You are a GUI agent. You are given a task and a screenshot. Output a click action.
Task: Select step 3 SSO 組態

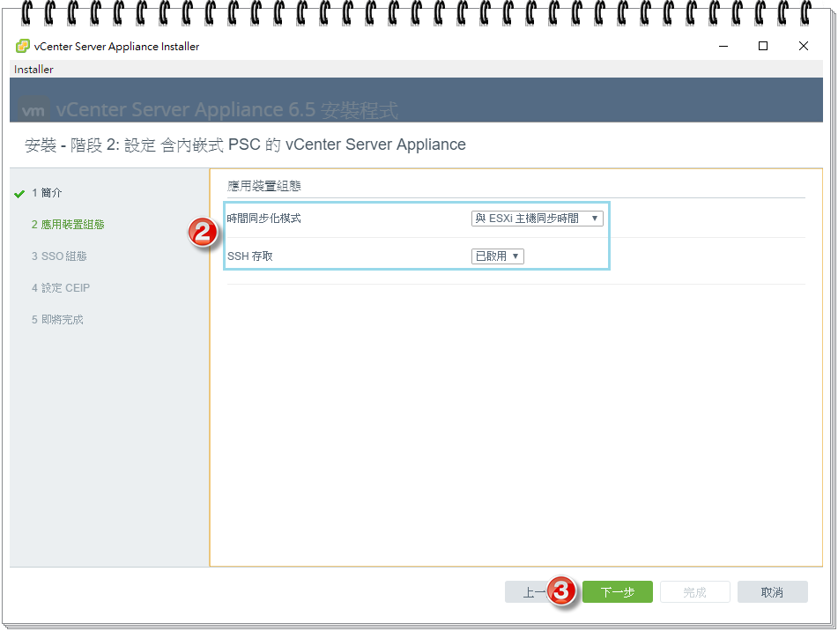click(x=59, y=256)
